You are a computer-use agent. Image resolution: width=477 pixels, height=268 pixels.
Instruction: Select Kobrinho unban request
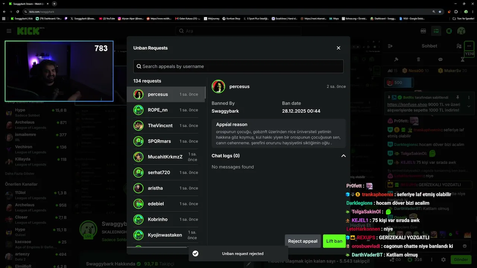click(x=166, y=219)
